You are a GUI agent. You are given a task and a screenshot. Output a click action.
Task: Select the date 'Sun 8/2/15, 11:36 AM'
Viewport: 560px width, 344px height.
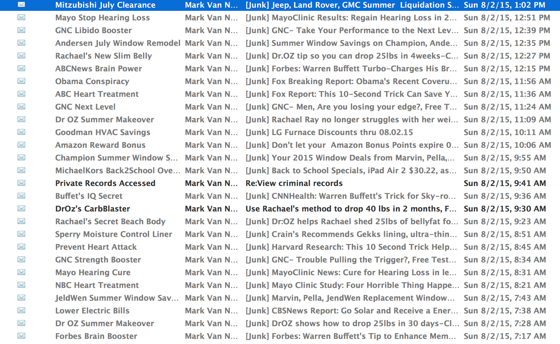[x=507, y=94]
